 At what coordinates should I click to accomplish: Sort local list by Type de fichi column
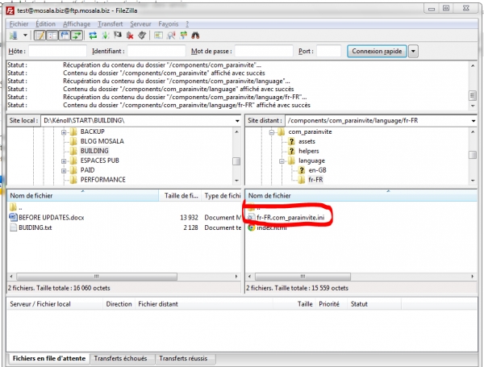tap(221, 196)
